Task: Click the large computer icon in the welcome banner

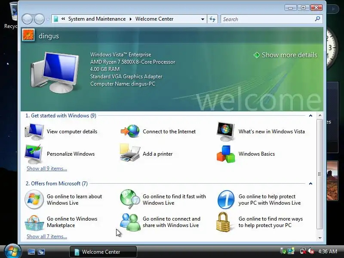Action: click(55, 72)
